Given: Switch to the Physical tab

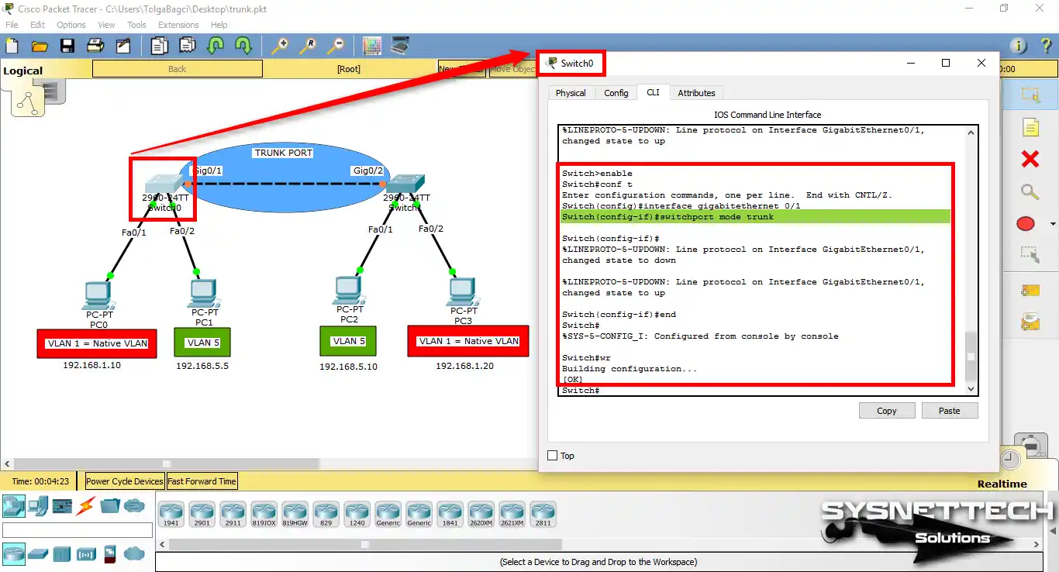Looking at the screenshot, I should pyautogui.click(x=571, y=93).
